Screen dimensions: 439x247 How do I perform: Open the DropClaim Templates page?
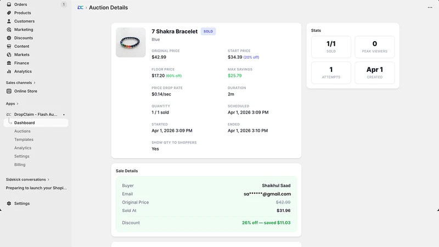pyautogui.click(x=24, y=139)
